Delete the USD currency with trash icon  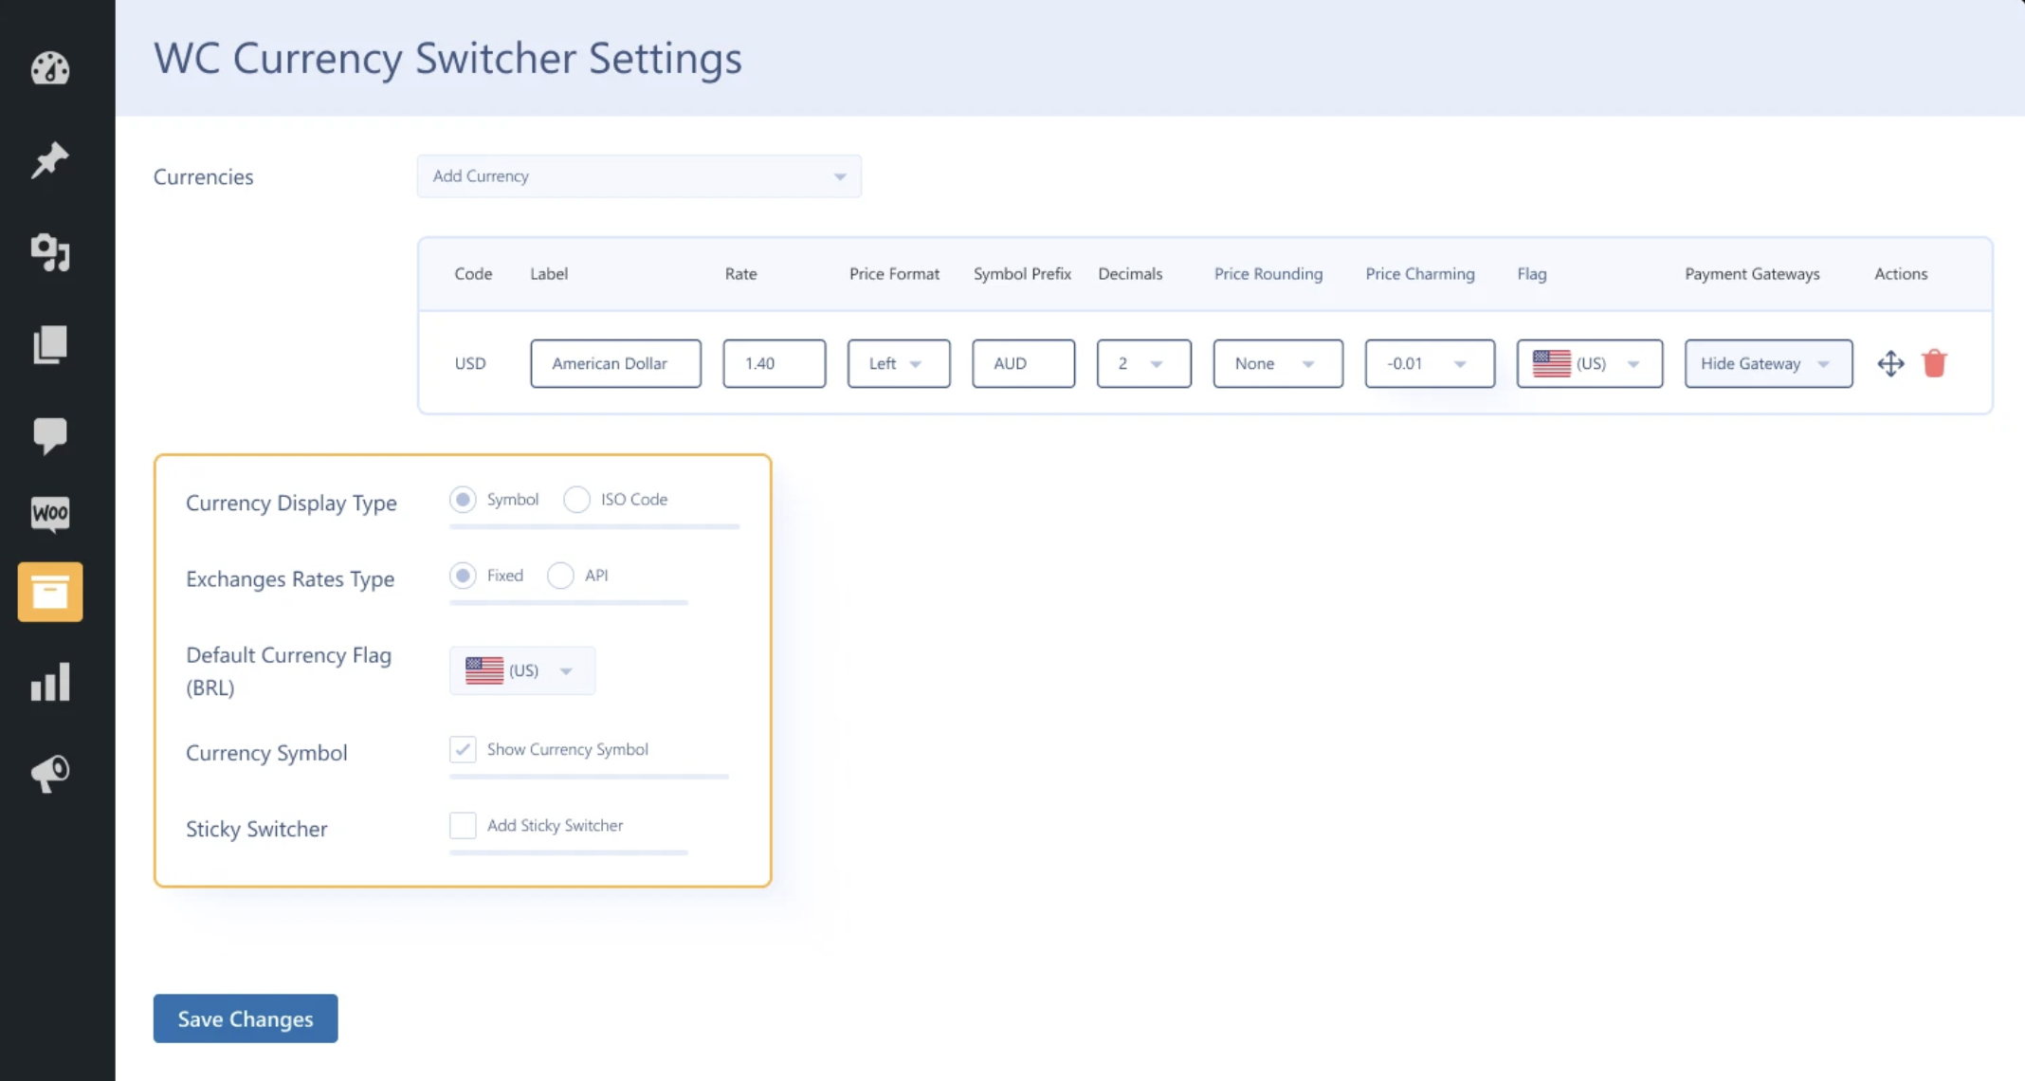pyautogui.click(x=1934, y=363)
